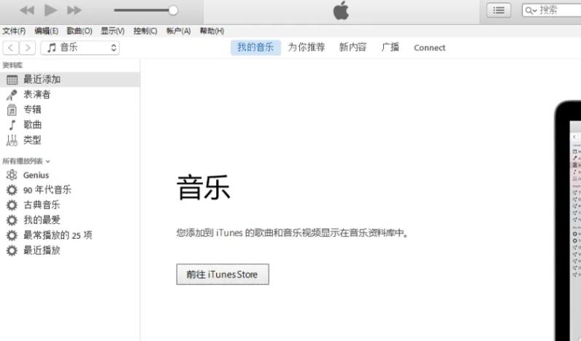Click gear icon beside 最近播放
The height and width of the screenshot is (341, 581).
(x=12, y=250)
